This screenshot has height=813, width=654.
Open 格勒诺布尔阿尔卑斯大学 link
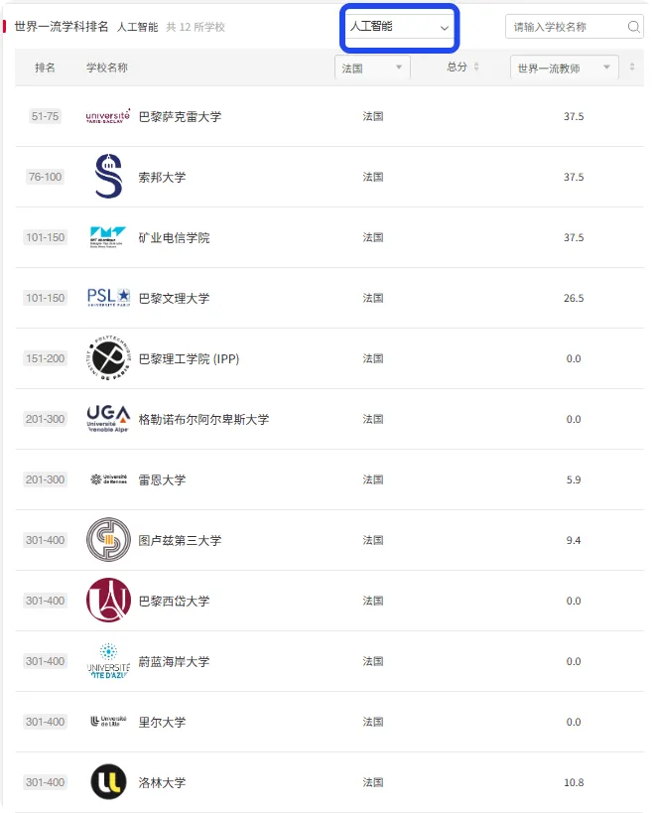(203, 420)
